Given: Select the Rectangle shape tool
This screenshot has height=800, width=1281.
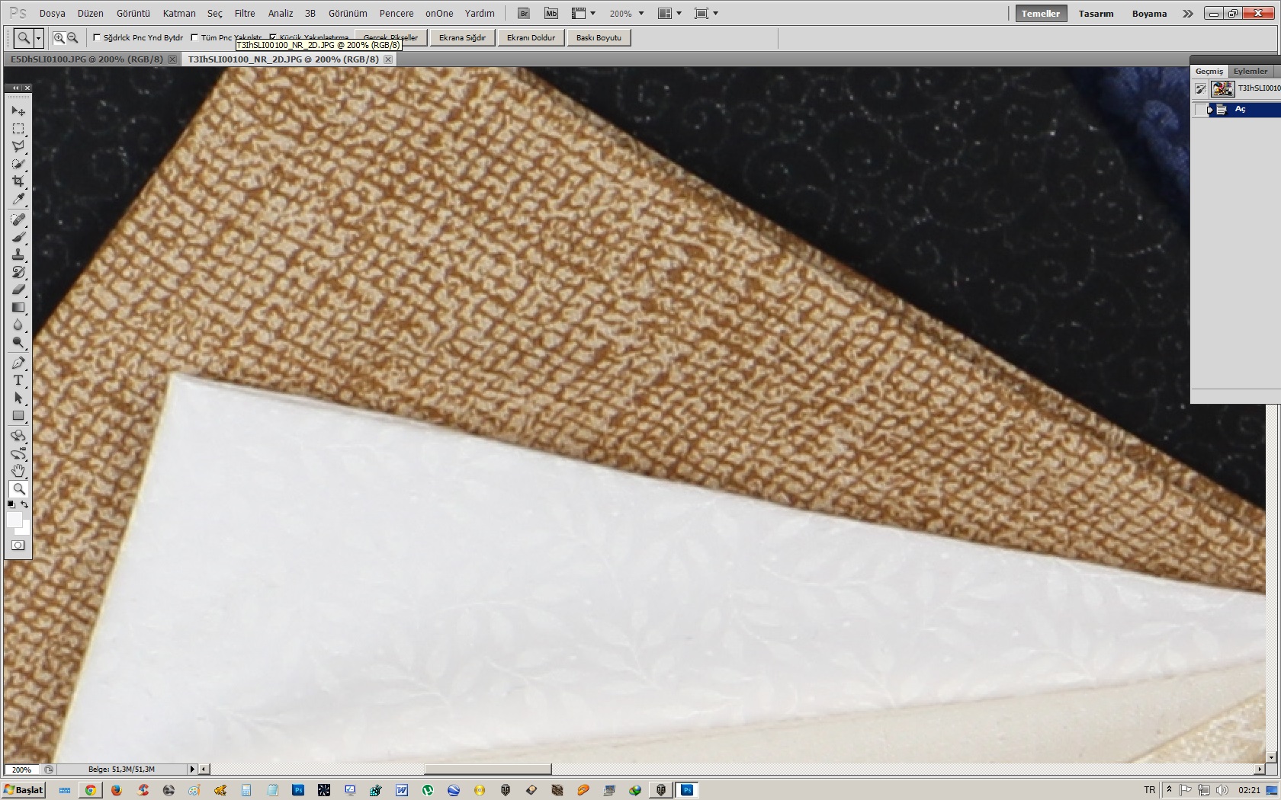Looking at the screenshot, I should [18, 416].
